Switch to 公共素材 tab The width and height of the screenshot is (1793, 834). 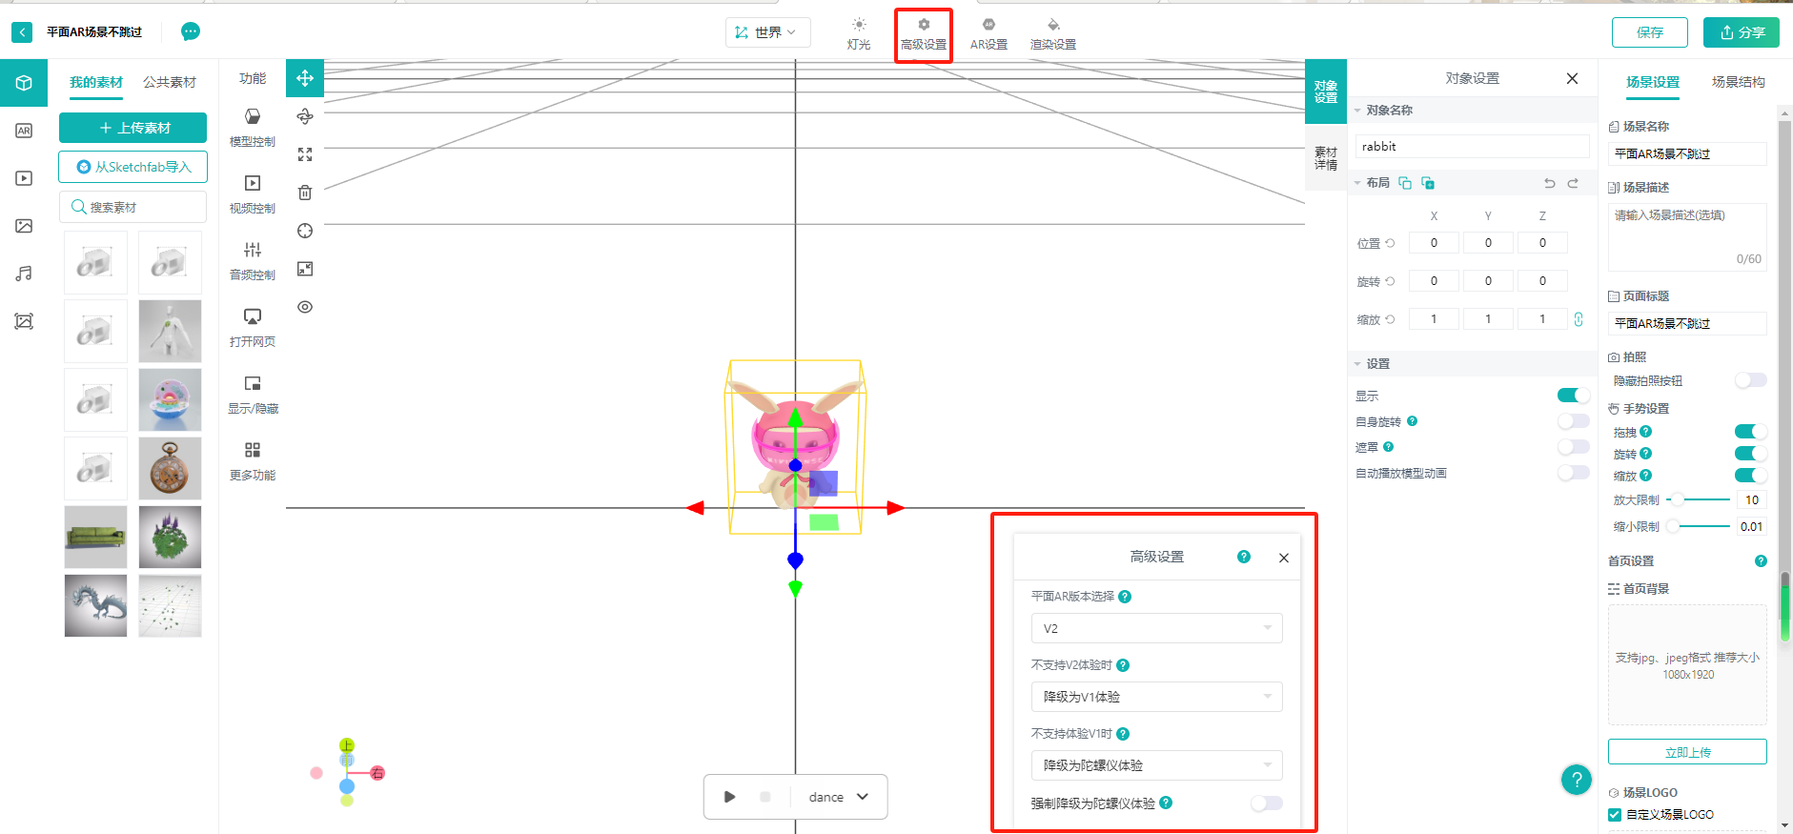(170, 82)
